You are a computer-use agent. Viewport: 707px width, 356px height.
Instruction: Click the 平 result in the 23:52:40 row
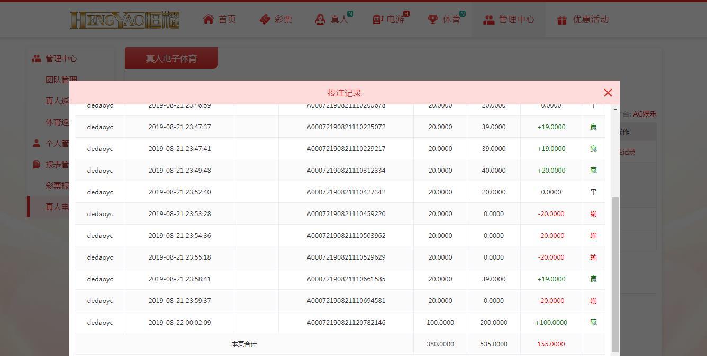pyautogui.click(x=593, y=192)
